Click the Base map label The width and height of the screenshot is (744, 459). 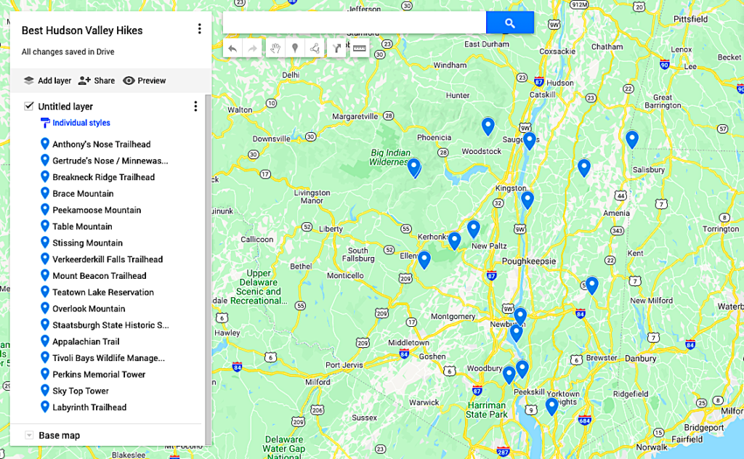pyautogui.click(x=60, y=435)
